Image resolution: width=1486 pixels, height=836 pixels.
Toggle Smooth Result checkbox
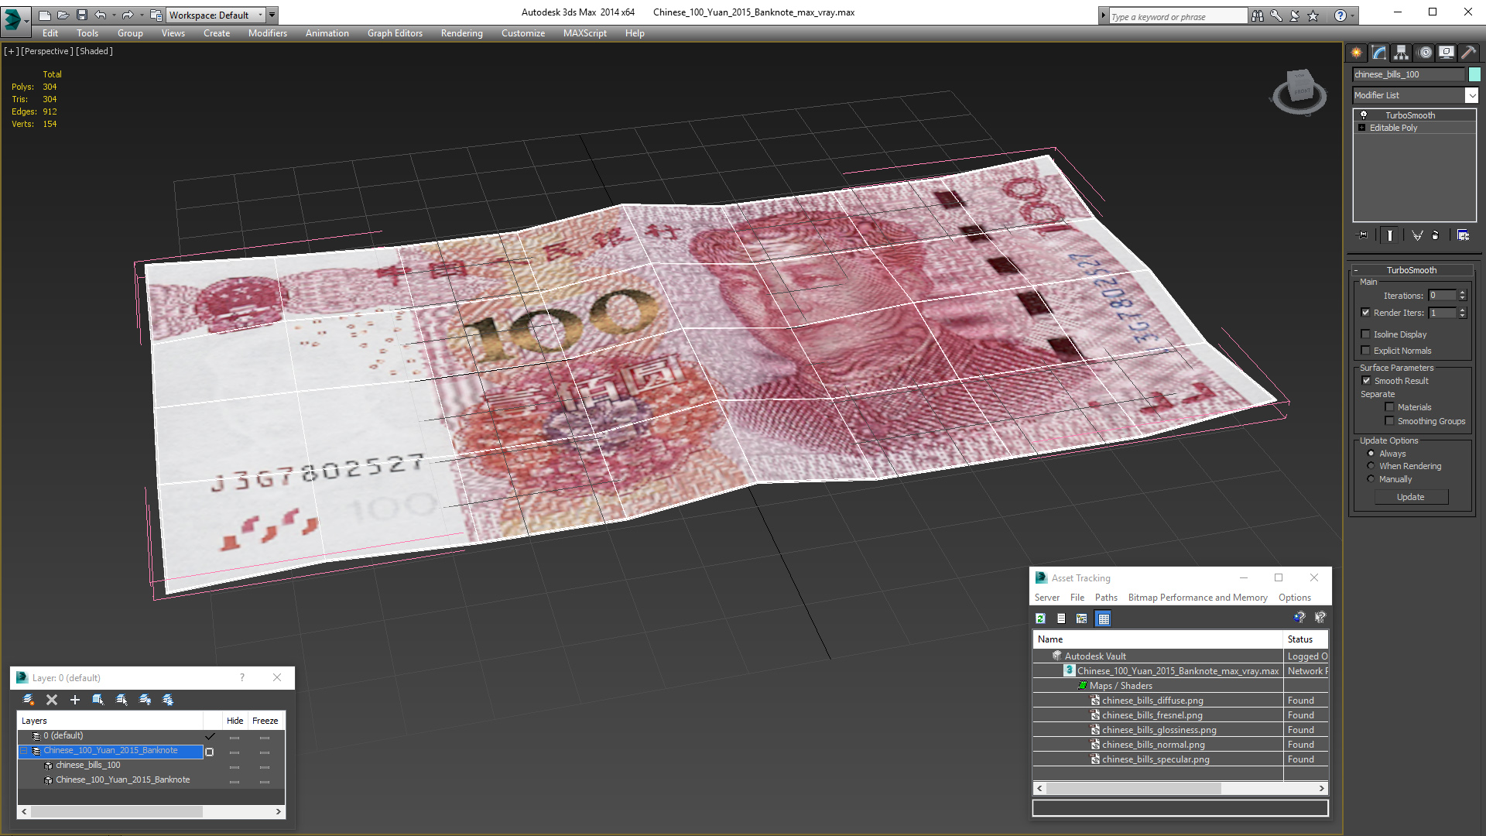[1366, 381]
